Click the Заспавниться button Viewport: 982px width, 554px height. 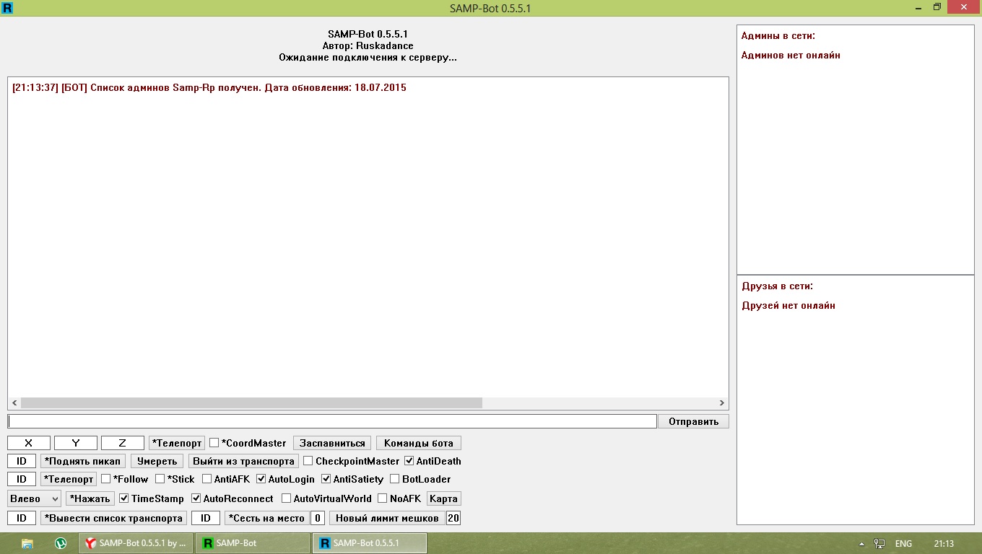pyautogui.click(x=332, y=443)
